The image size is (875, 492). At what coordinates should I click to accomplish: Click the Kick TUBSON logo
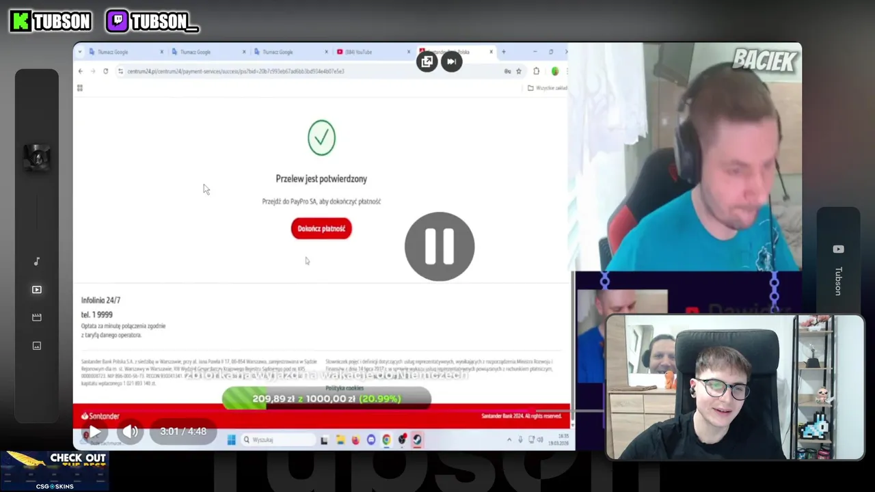pos(51,21)
